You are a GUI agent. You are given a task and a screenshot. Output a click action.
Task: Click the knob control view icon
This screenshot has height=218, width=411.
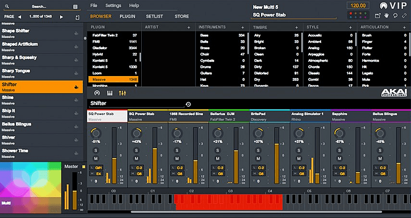point(97,93)
